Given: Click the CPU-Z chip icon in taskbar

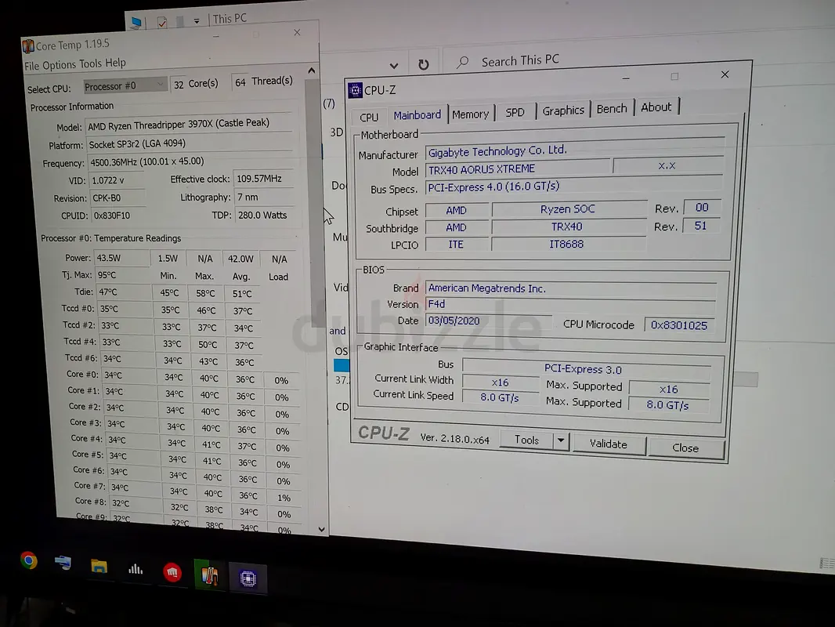Looking at the screenshot, I should click(248, 579).
